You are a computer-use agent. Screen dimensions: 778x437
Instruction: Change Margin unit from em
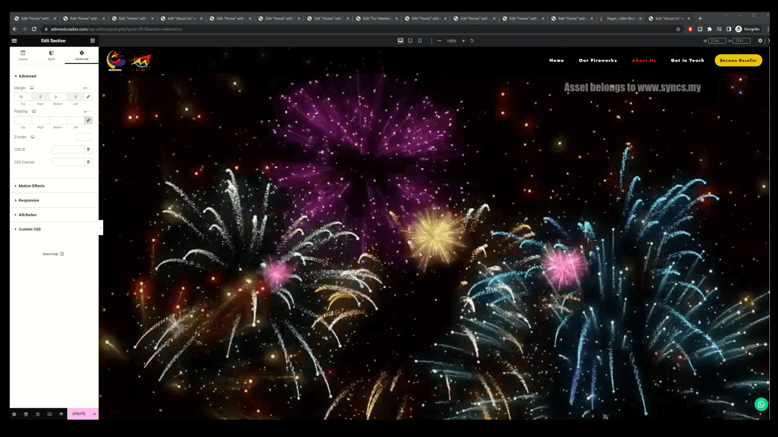87,88
